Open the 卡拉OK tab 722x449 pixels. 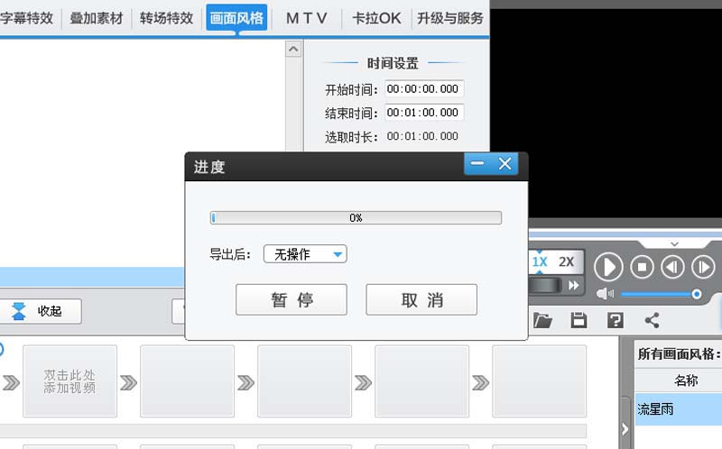[x=376, y=18]
